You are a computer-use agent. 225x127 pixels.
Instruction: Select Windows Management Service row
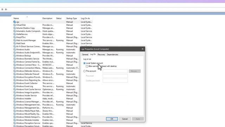tap(46, 108)
